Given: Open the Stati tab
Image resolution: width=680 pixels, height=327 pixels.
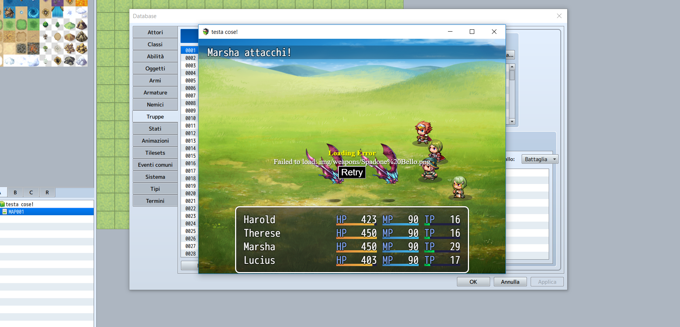Looking at the screenshot, I should coord(155,129).
